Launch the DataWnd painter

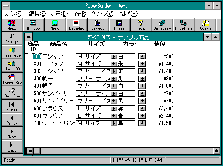pyautogui.click(x=77, y=25)
